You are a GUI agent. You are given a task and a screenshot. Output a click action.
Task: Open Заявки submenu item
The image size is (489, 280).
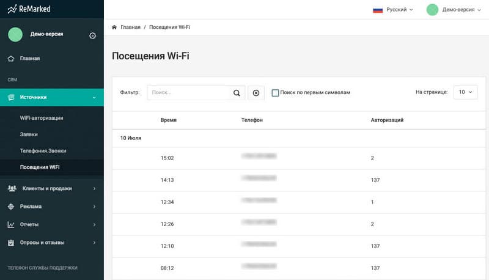29,134
